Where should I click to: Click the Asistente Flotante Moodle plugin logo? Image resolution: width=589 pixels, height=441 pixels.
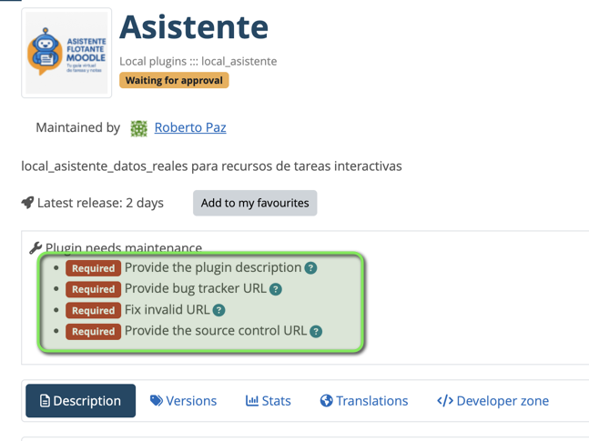click(x=66, y=53)
